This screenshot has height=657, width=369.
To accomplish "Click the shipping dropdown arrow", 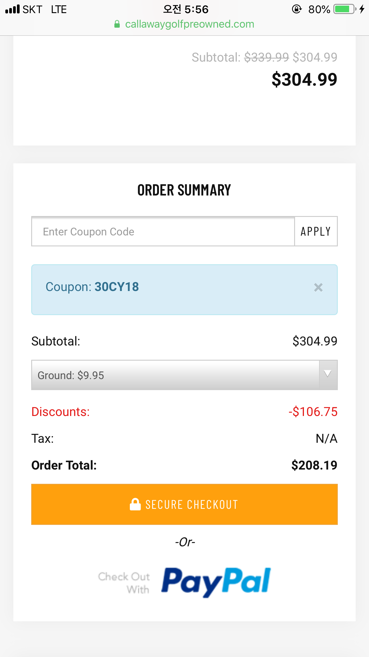I will point(328,374).
